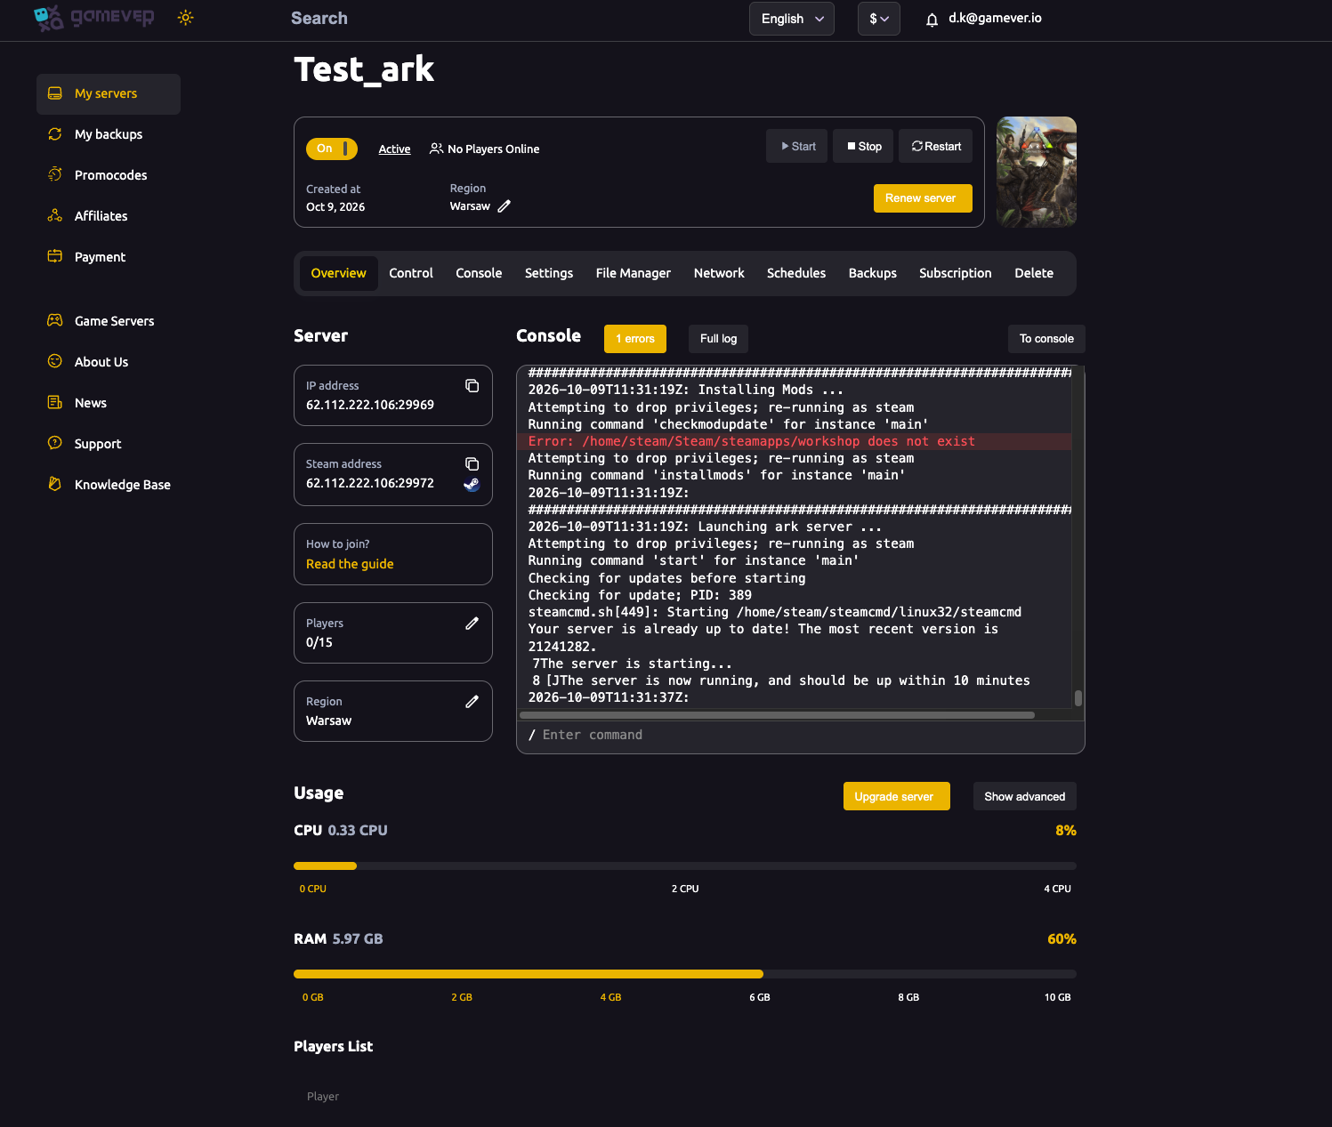The width and height of the screenshot is (1332, 1127).
Task: Open Payment in sidebar
Action: pyautogui.click(x=109, y=257)
